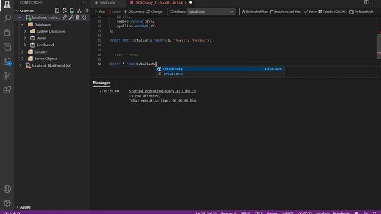Screen dimensions: 381x214
Task: Click the errors and warnings count in status bar
Action: 12,213
